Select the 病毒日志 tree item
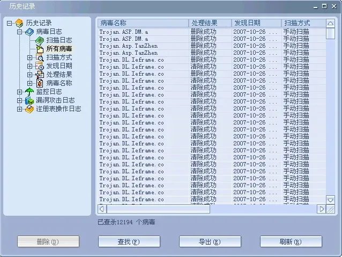342x257 pixels. [49, 32]
